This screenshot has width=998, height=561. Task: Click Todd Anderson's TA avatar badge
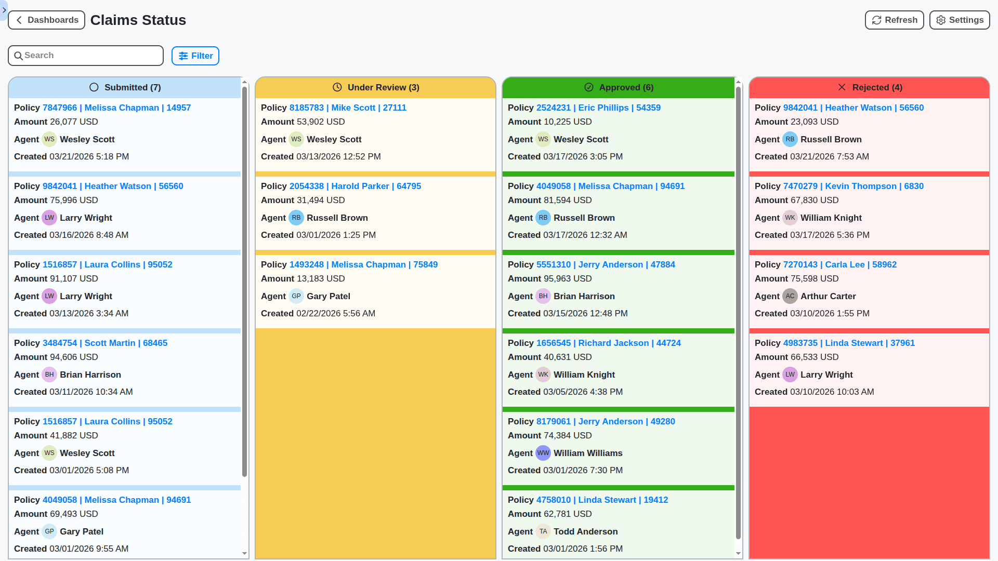tap(543, 531)
